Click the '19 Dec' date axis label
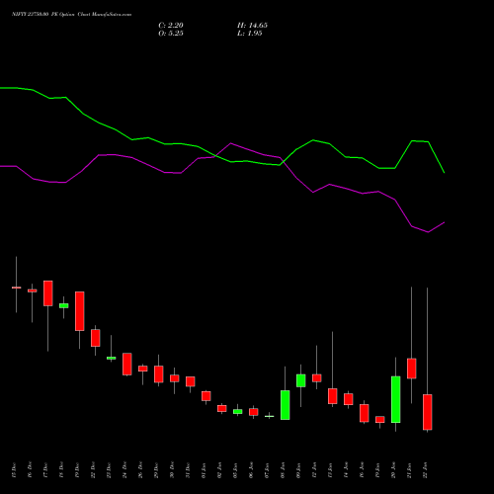Screen dimensions: 494x494 (77, 470)
